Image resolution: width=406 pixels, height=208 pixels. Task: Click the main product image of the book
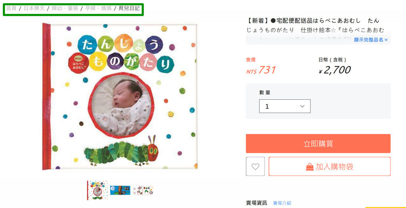(x=120, y=96)
